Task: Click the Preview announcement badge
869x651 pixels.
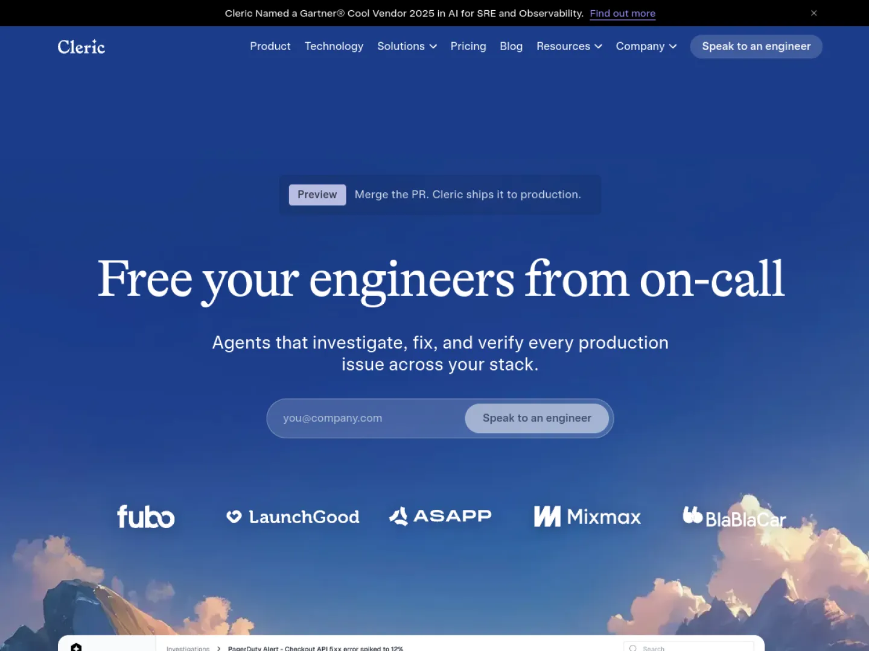Action: pyautogui.click(x=317, y=195)
